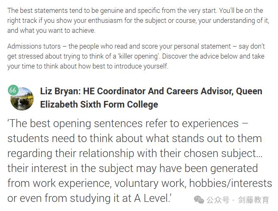The height and width of the screenshot is (211, 278).
Task: Open the waterfall avatar thumbnail
Action: pos(22,99)
